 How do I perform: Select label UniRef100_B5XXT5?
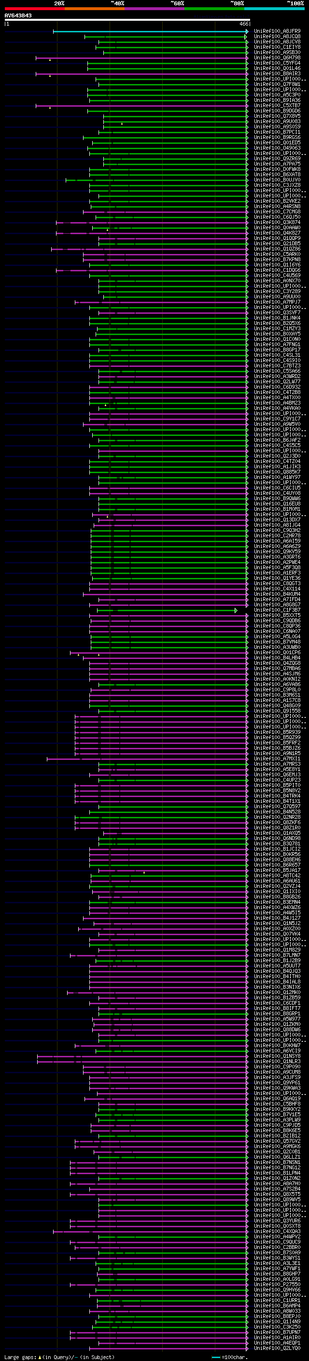277,616
